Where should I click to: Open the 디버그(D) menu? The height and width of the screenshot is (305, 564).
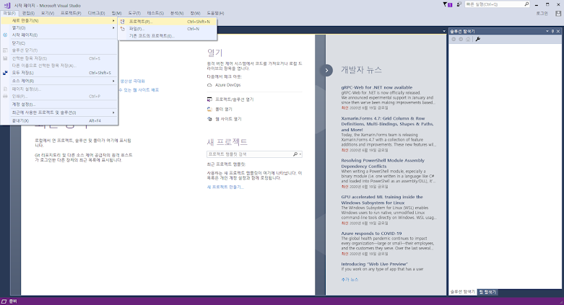[x=96, y=13]
